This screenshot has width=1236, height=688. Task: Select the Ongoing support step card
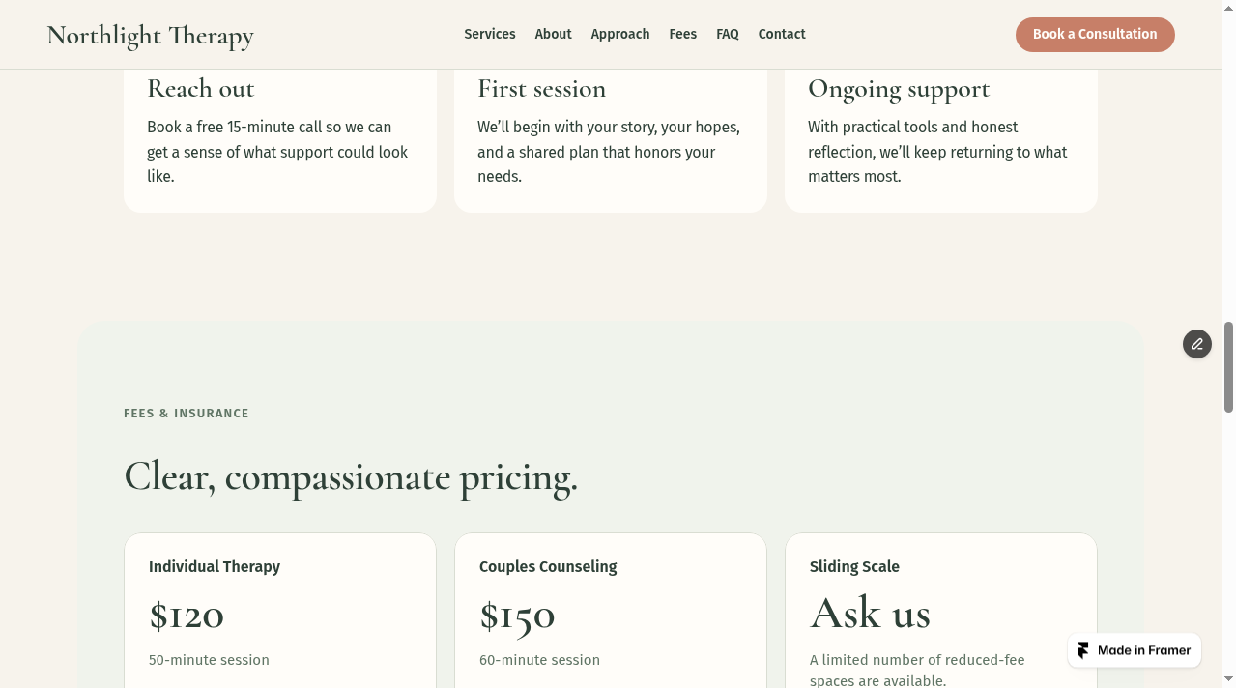(941, 141)
